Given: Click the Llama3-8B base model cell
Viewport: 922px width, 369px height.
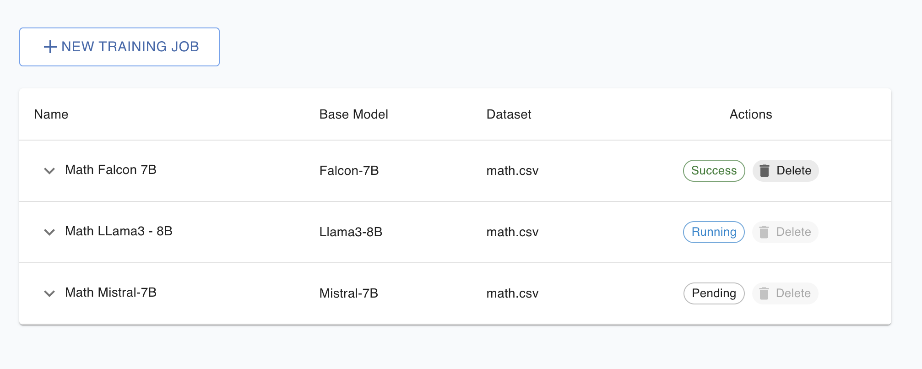Looking at the screenshot, I should (351, 232).
